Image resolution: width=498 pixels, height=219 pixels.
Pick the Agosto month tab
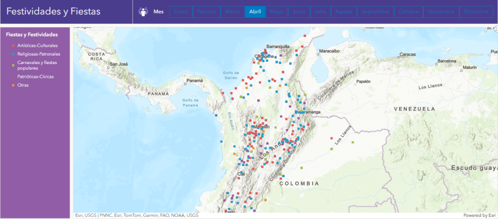344,12
